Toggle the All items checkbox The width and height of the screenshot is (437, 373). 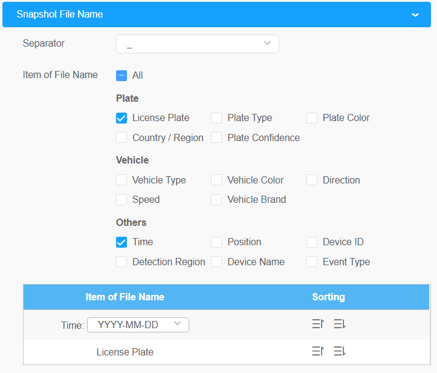(121, 75)
